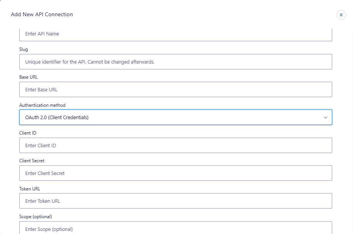Click the Scope (optional) label
Screen dimensions: 353x234
click(x=35, y=217)
